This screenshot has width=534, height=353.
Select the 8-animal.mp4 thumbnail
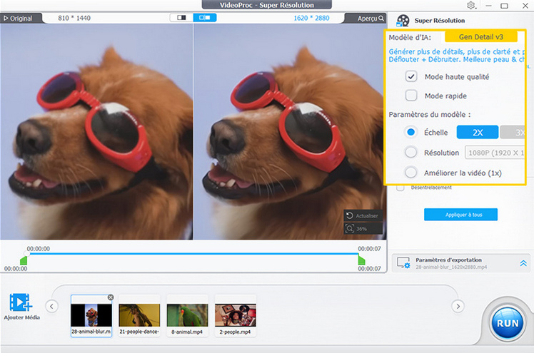tap(187, 316)
